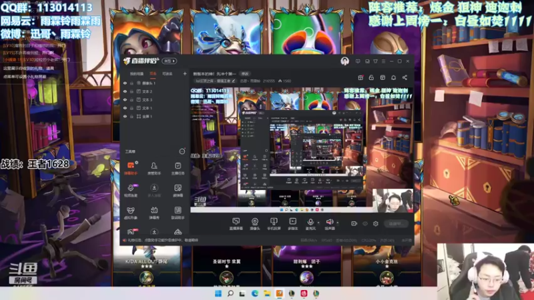Switch to the third scene tab

168,74
